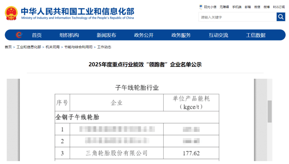Open the RSS订阅 link

(x=279, y=7)
